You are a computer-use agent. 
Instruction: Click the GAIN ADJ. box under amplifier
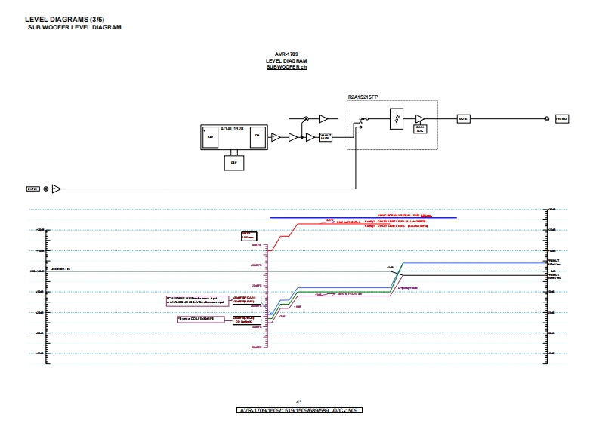pyautogui.click(x=419, y=130)
